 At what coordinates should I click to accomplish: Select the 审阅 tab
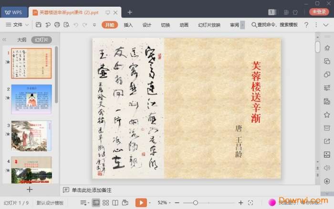click(x=234, y=25)
